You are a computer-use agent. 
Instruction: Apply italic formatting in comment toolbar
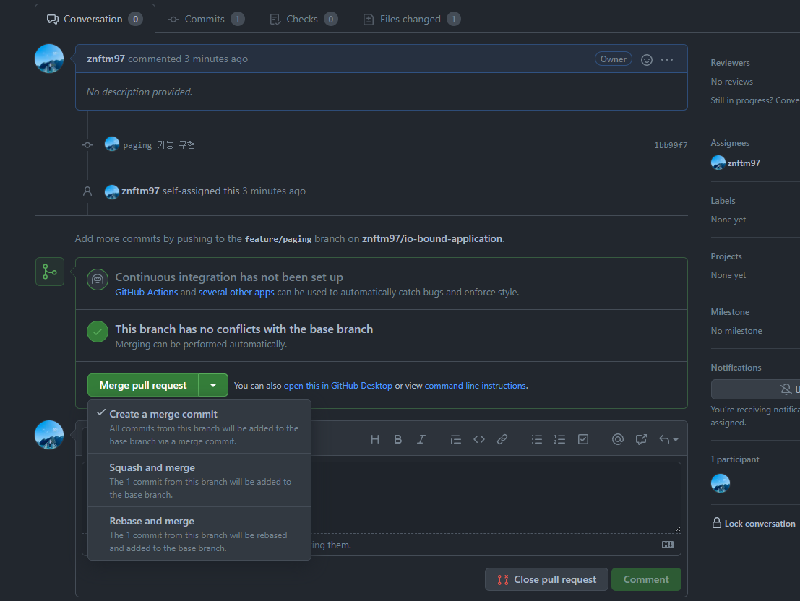tap(421, 439)
